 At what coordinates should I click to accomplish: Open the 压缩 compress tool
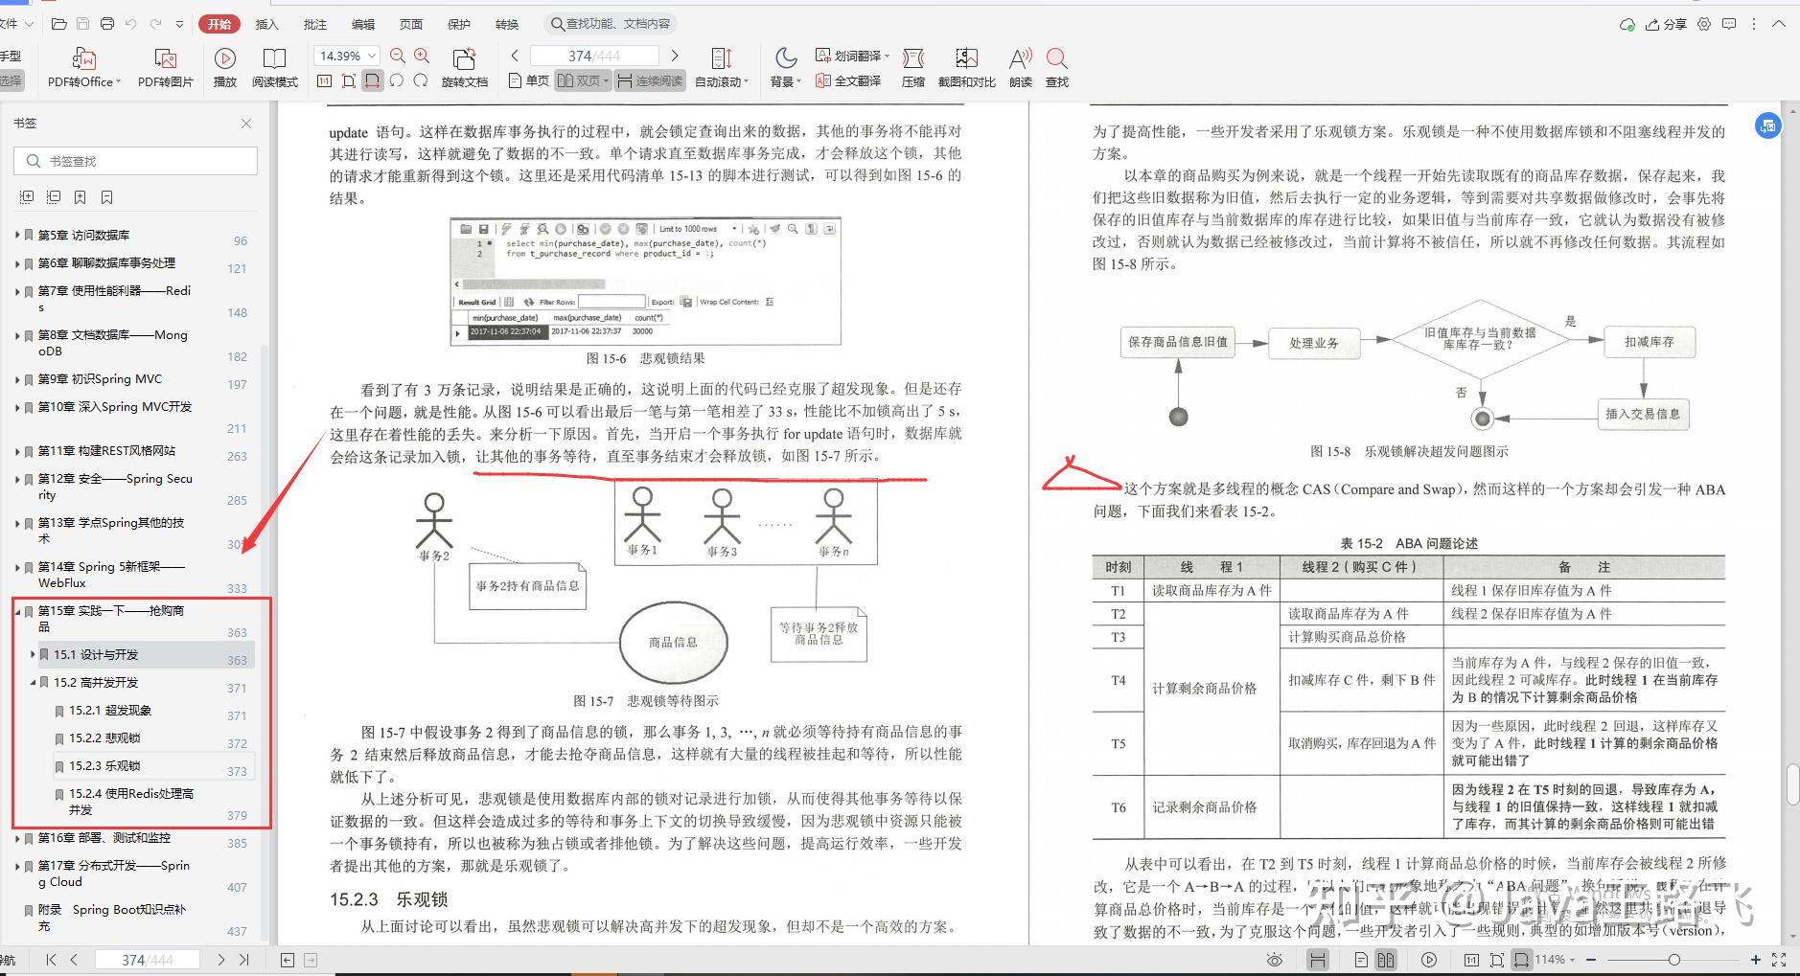(913, 68)
